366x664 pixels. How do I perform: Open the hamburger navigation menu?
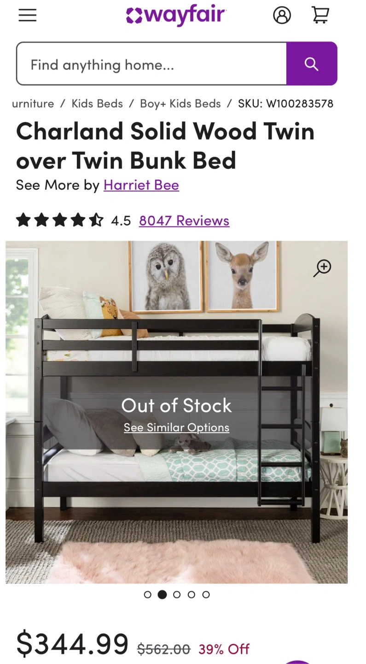click(x=27, y=15)
